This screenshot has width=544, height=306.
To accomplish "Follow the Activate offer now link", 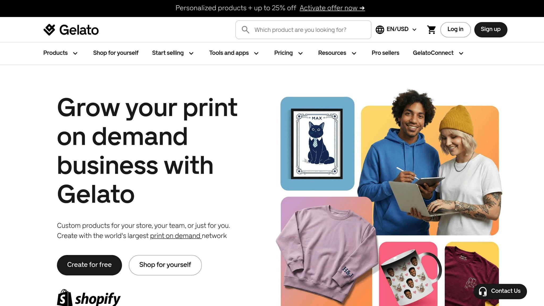I will (x=332, y=8).
